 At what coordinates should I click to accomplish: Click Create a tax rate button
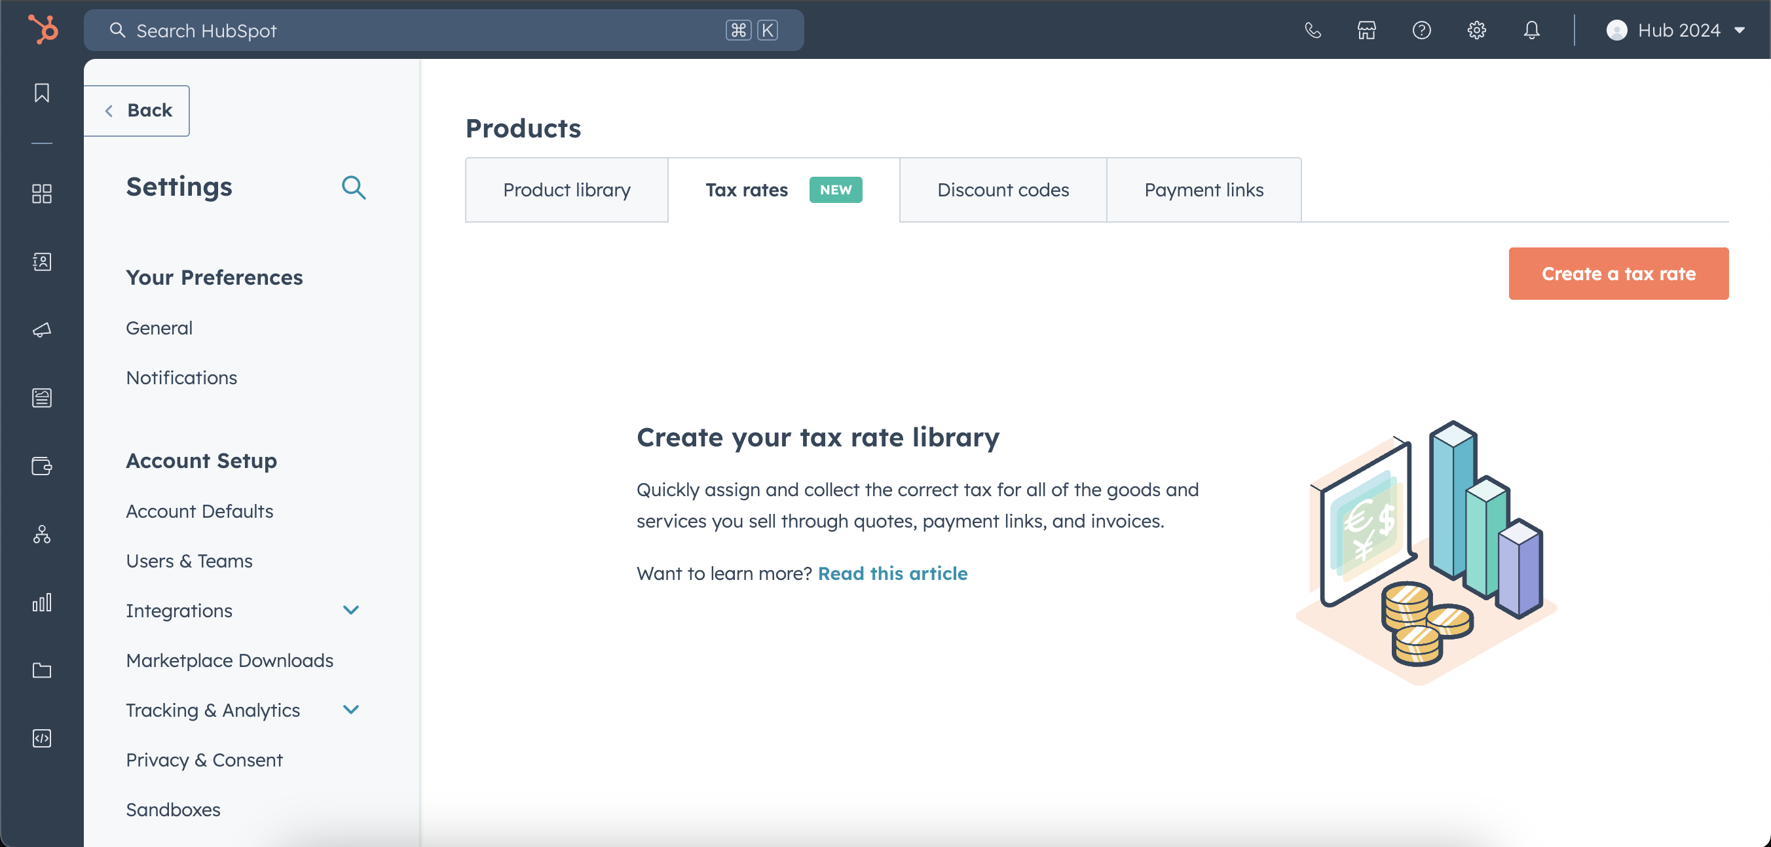tap(1618, 274)
